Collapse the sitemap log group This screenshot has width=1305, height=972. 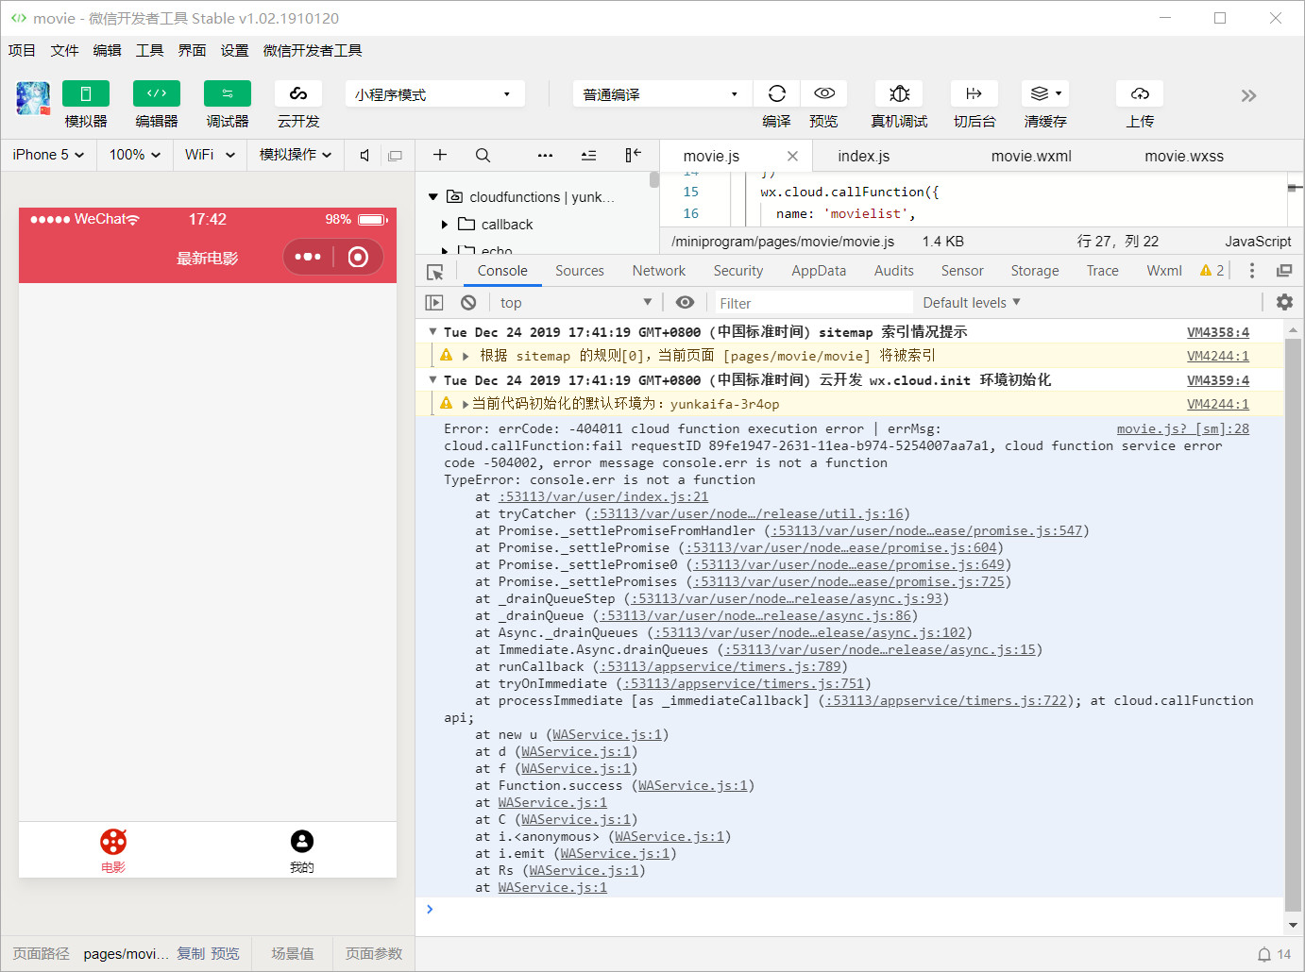[x=432, y=332]
